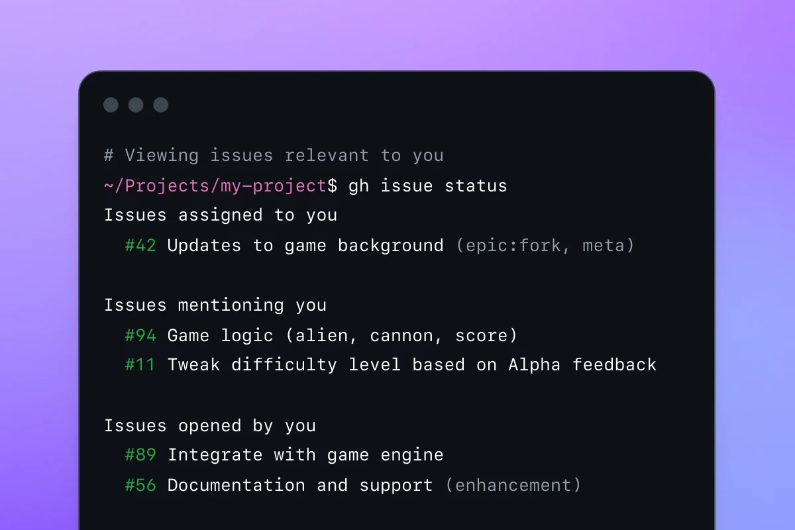The image size is (795, 530).
Task: Click the rightmost gray window dot
Action: tap(161, 105)
